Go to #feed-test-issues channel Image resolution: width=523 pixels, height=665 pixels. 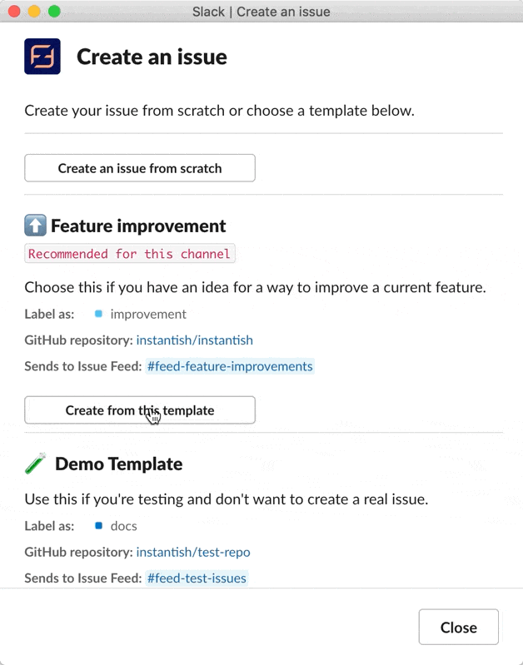(x=197, y=578)
